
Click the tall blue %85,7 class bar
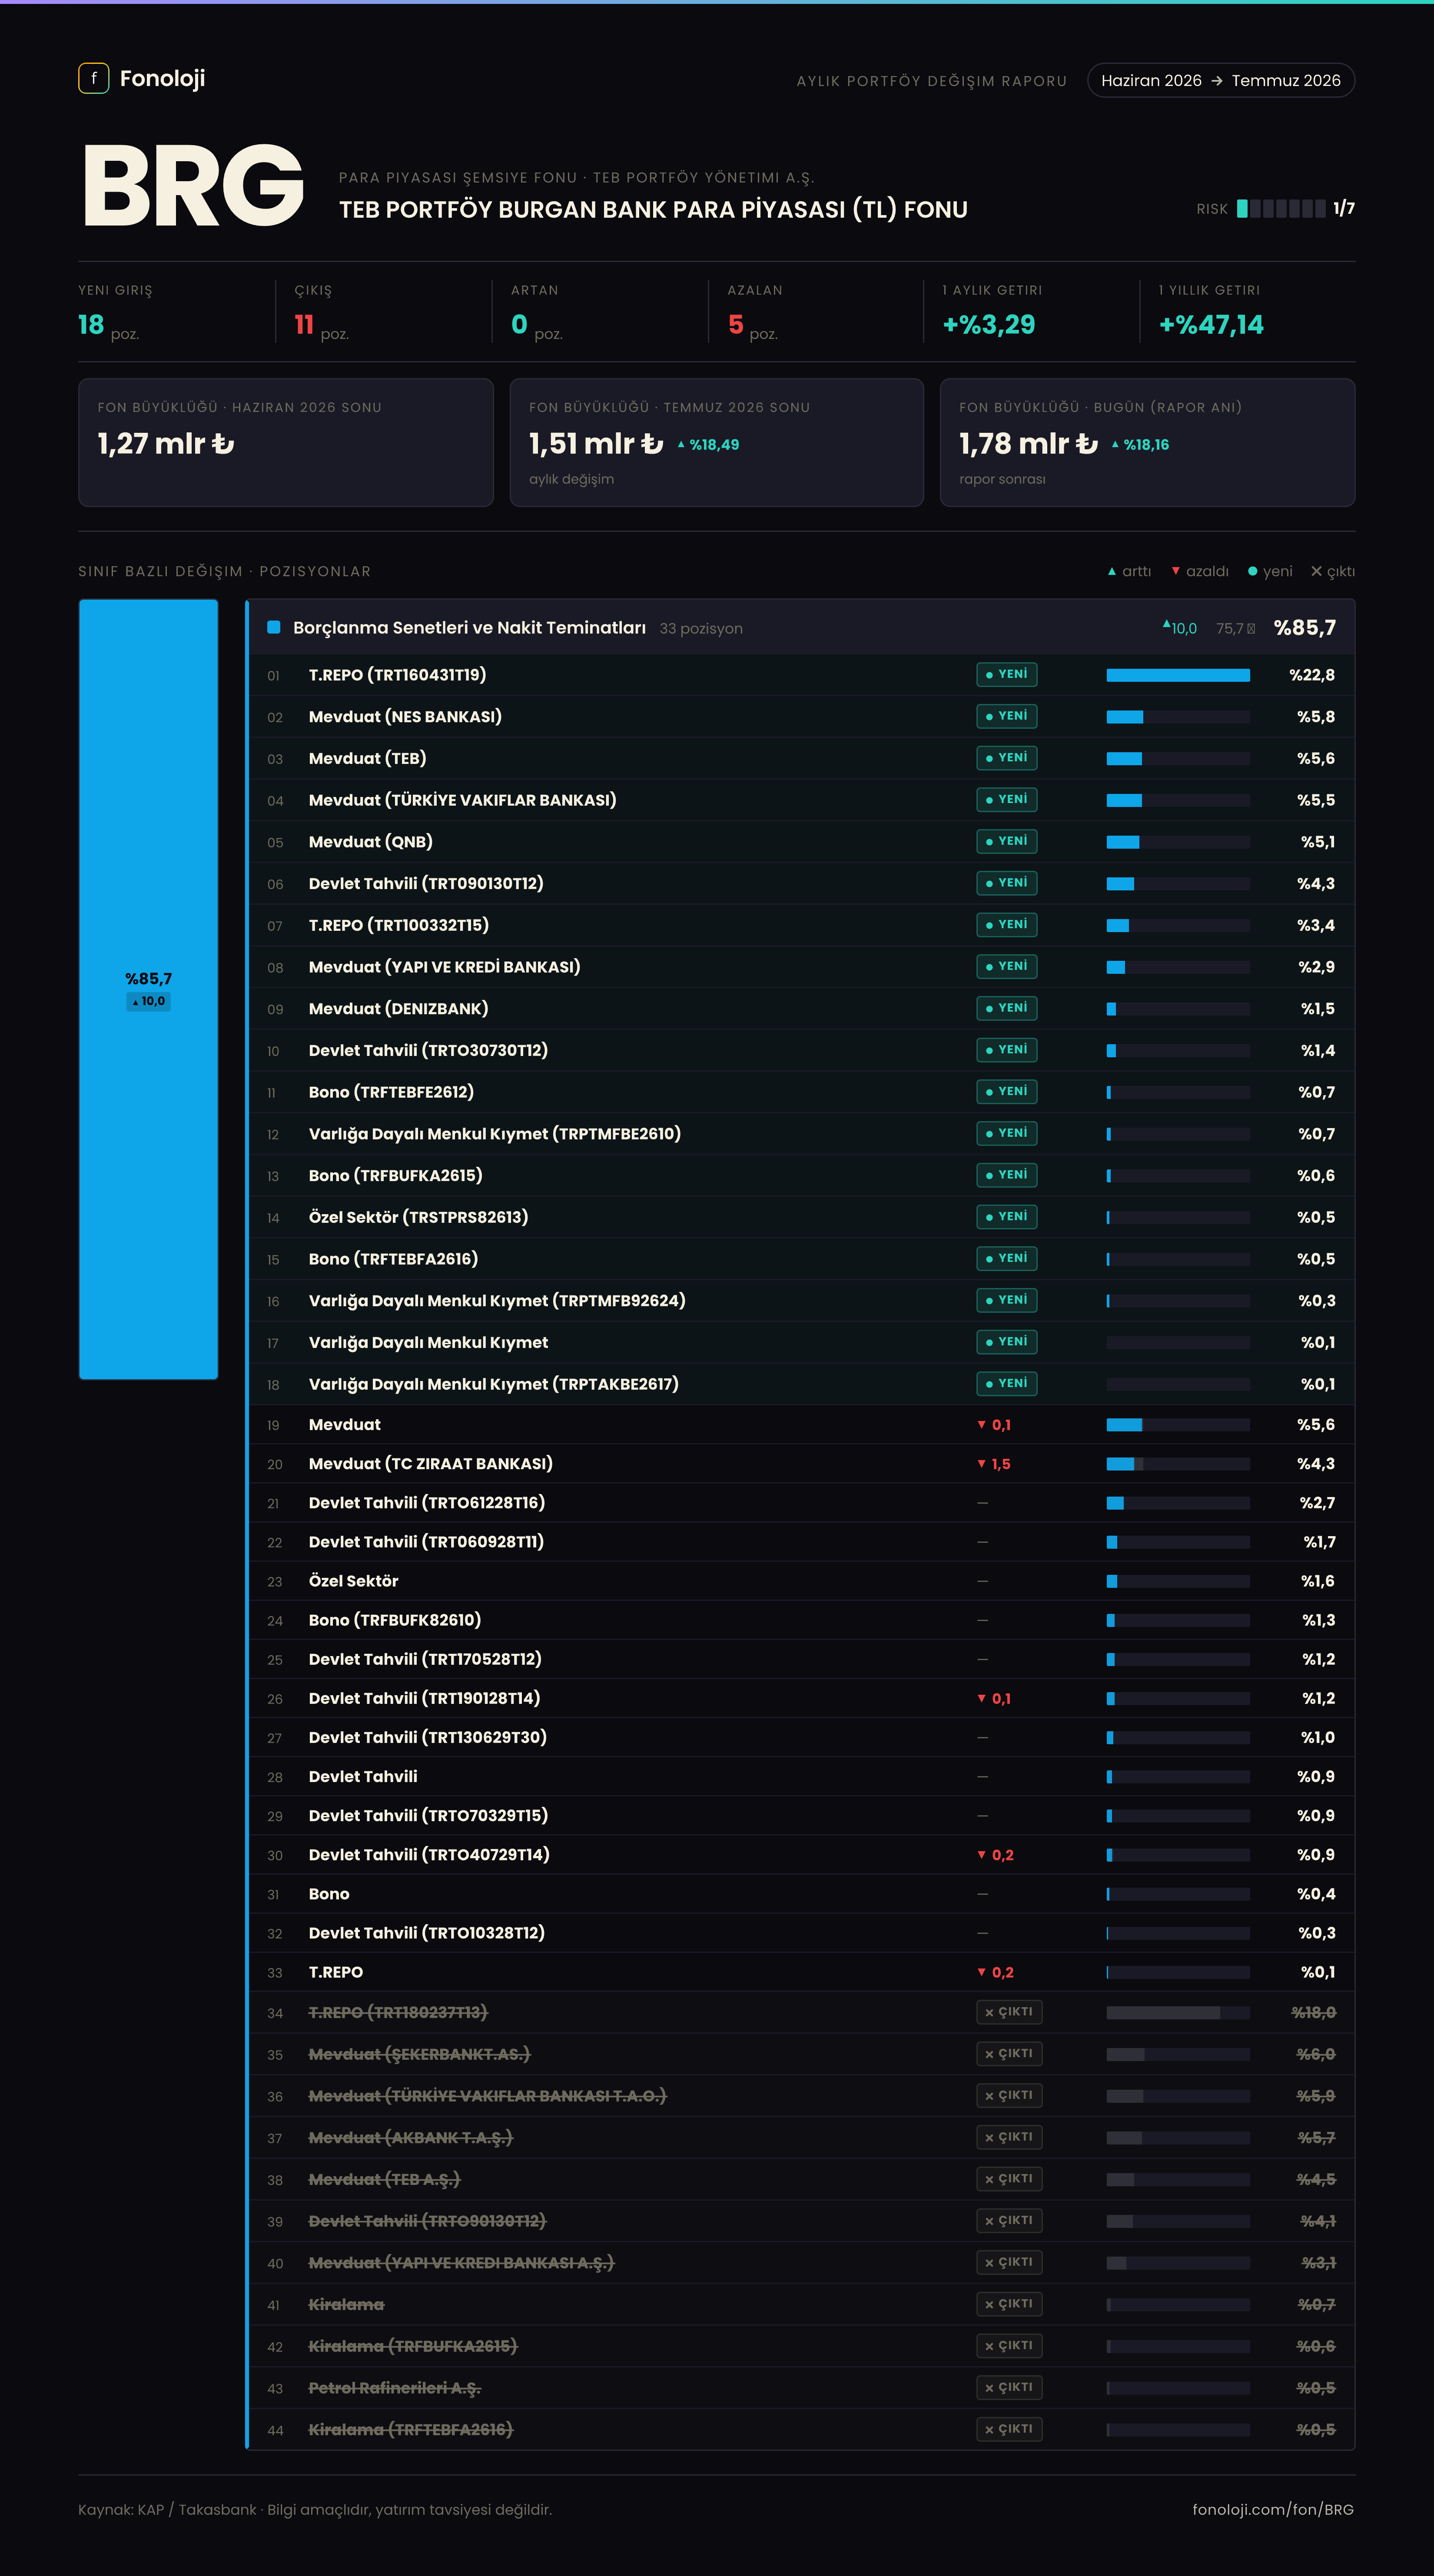pyautogui.click(x=148, y=989)
